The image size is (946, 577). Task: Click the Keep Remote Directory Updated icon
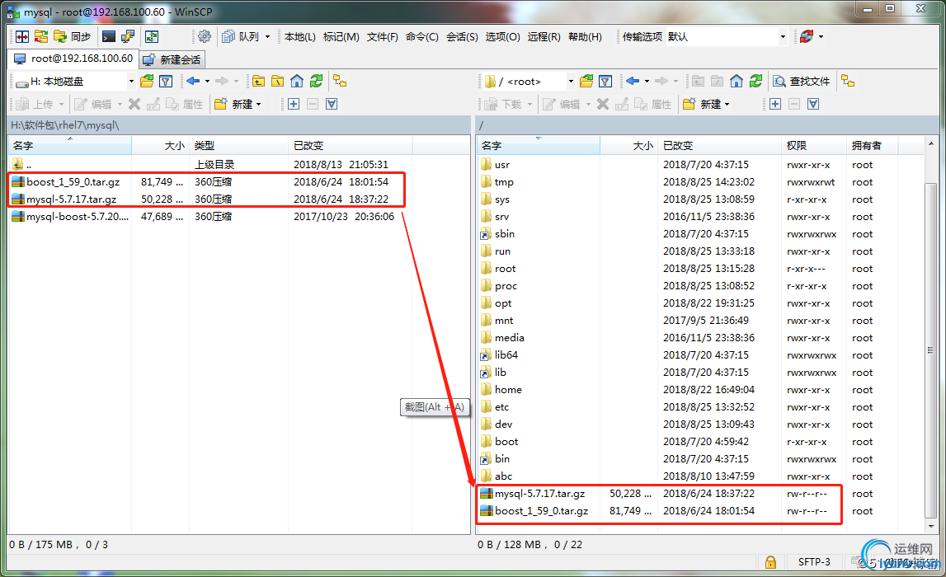[x=152, y=37]
